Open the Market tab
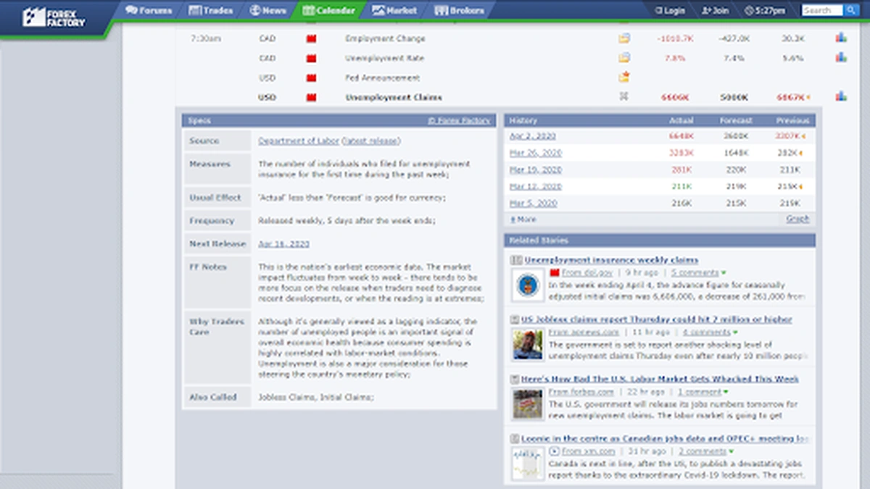The height and width of the screenshot is (489, 870). point(395,10)
